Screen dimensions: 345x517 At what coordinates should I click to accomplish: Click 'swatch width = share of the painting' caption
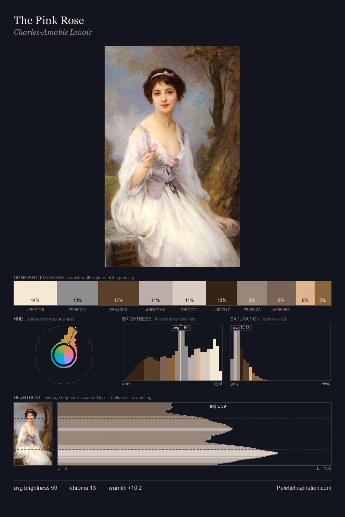pyautogui.click(x=101, y=278)
